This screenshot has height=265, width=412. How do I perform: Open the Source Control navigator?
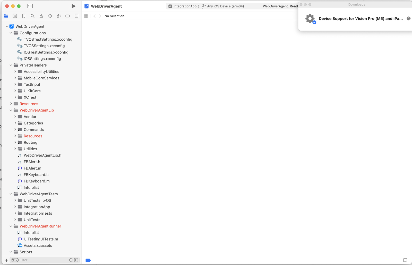(15, 16)
